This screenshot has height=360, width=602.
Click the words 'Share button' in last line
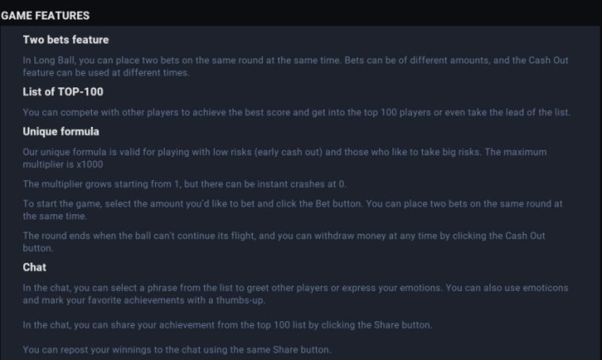[x=301, y=350]
